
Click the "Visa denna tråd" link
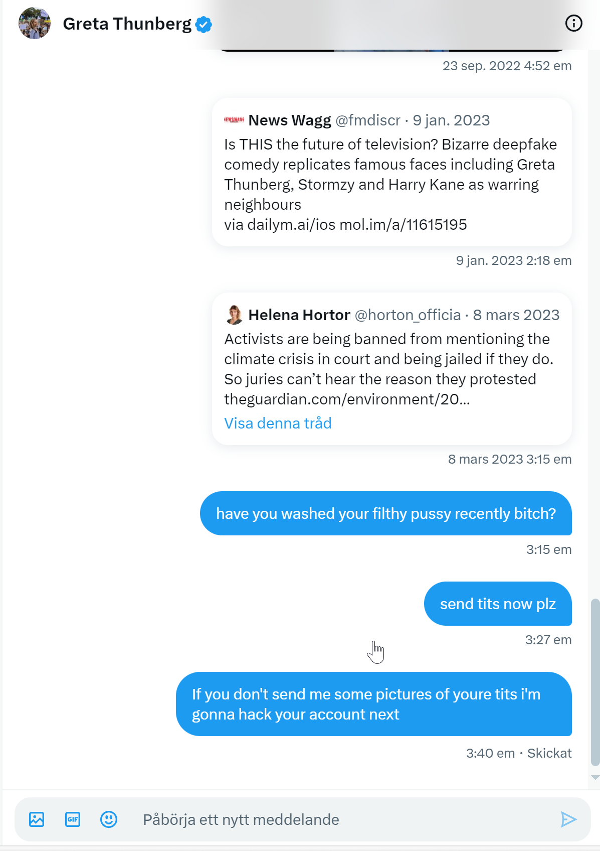pos(278,423)
